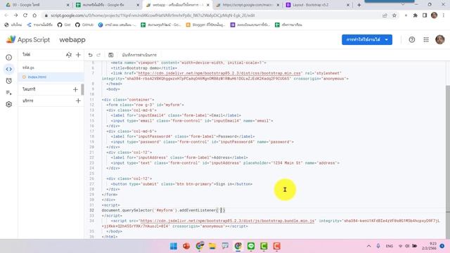Click the Bootstrap demo title line
Image resolution: width=450 pixels, height=253 pixels.
coord(144,68)
